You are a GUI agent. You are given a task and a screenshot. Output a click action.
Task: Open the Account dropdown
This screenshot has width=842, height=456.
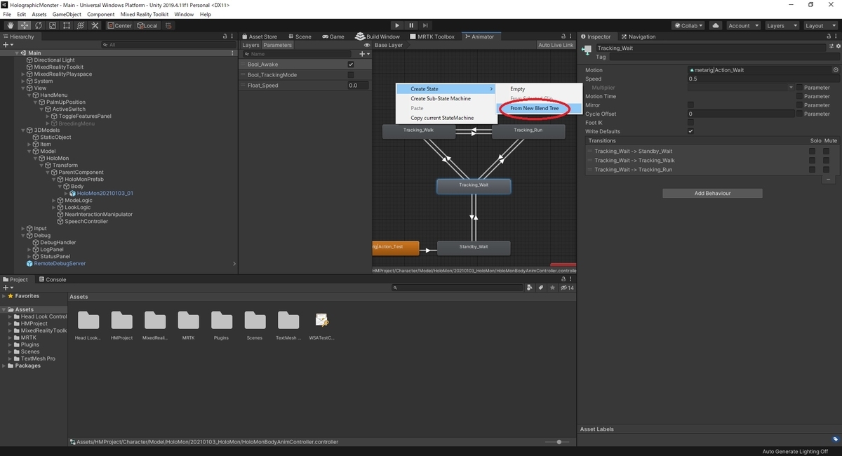(x=742, y=25)
